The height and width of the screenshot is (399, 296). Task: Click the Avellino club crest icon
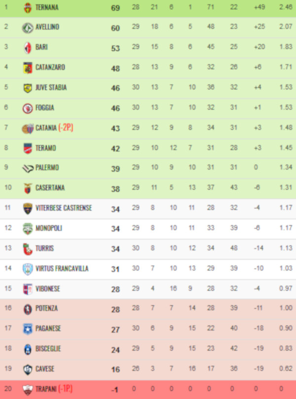point(28,28)
